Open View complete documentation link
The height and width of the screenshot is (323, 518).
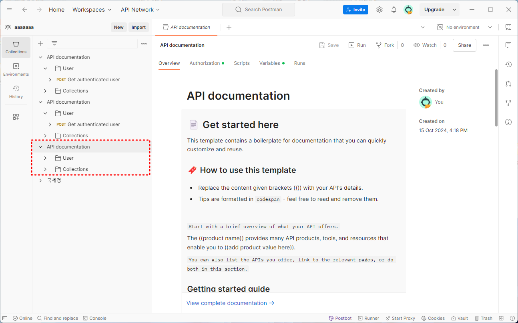231,303
